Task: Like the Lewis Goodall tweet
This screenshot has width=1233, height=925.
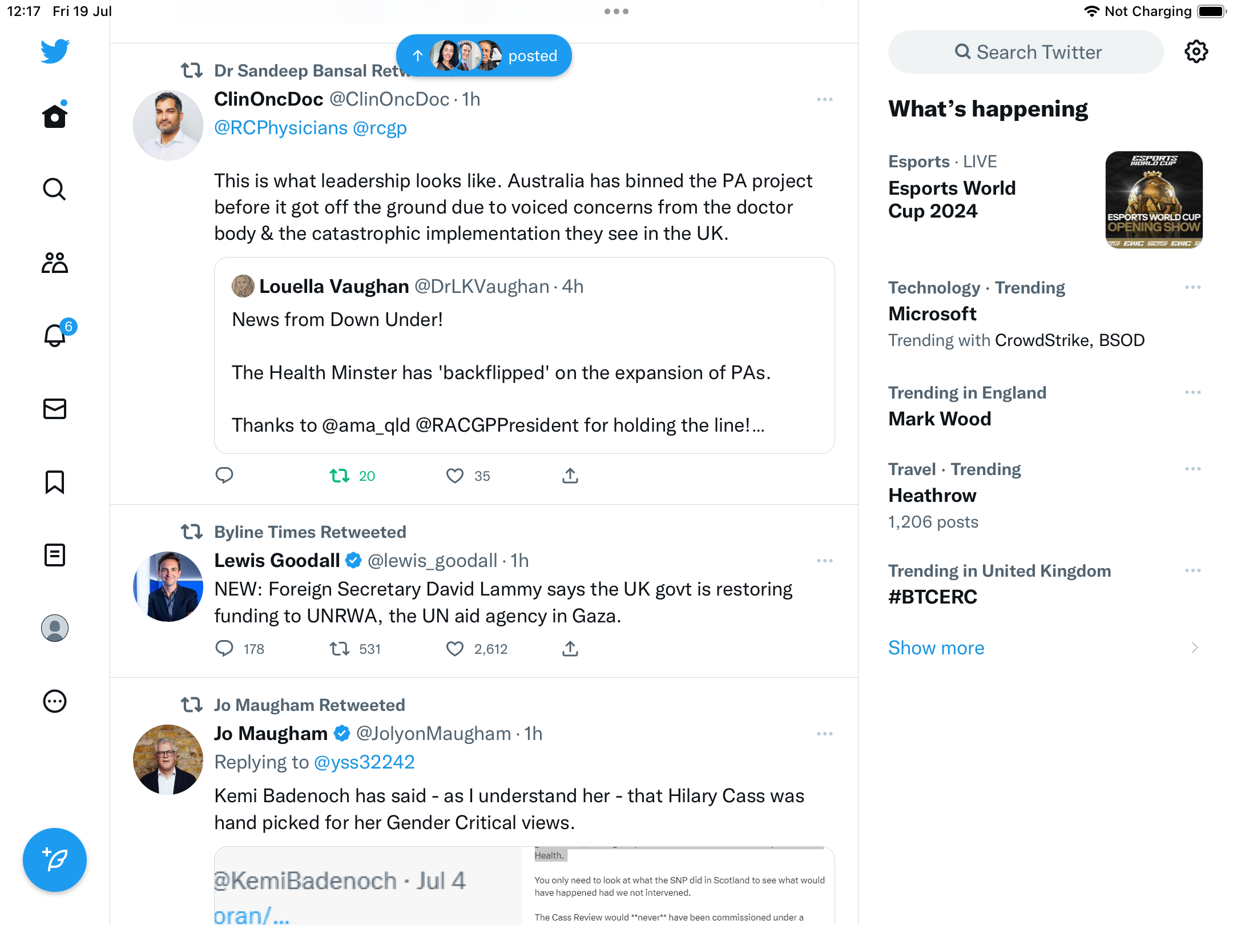Action: [x=455, y=649]
